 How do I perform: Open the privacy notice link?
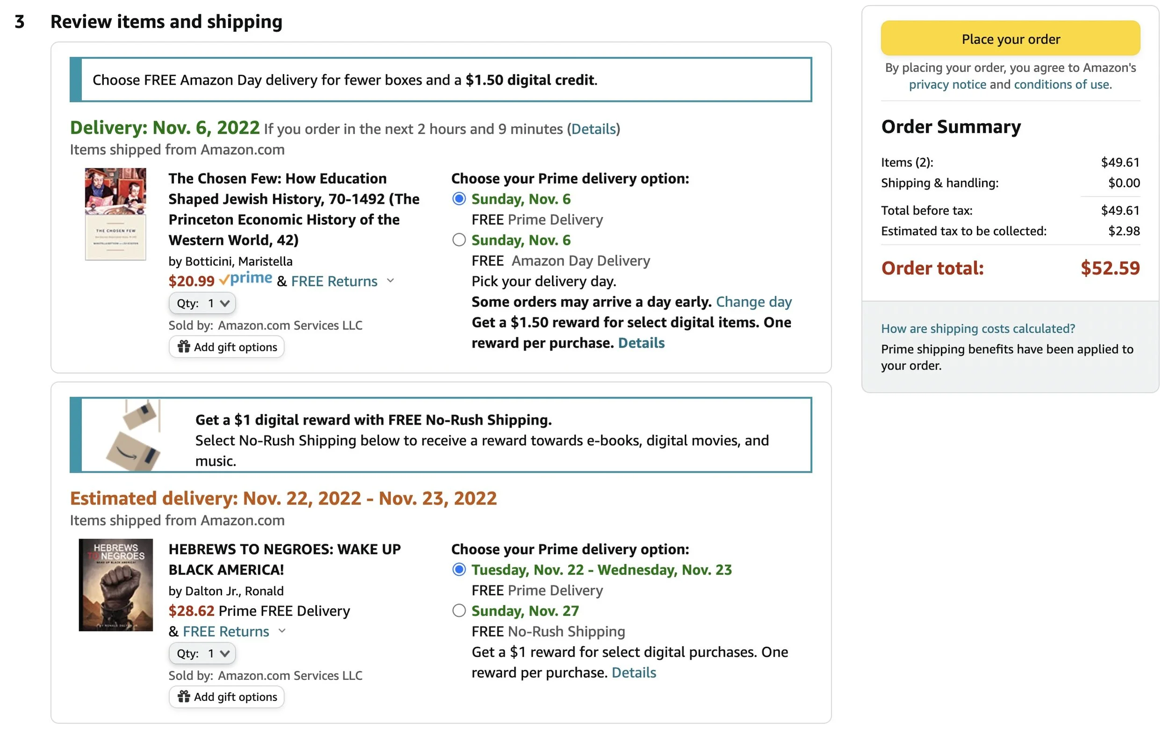[x=947, y=85]
